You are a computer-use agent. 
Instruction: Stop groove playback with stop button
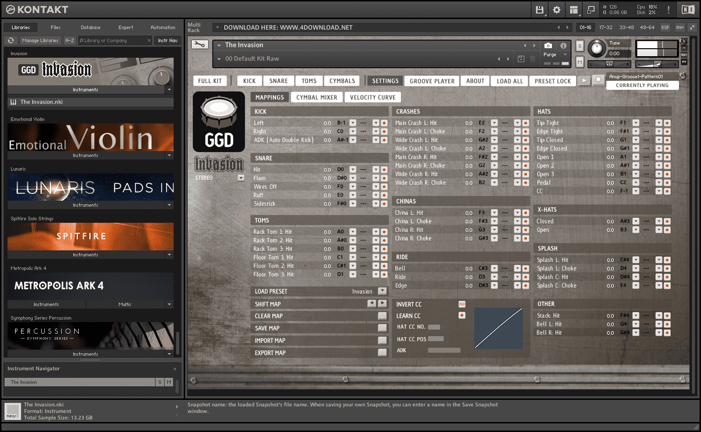tap(597, 81)
